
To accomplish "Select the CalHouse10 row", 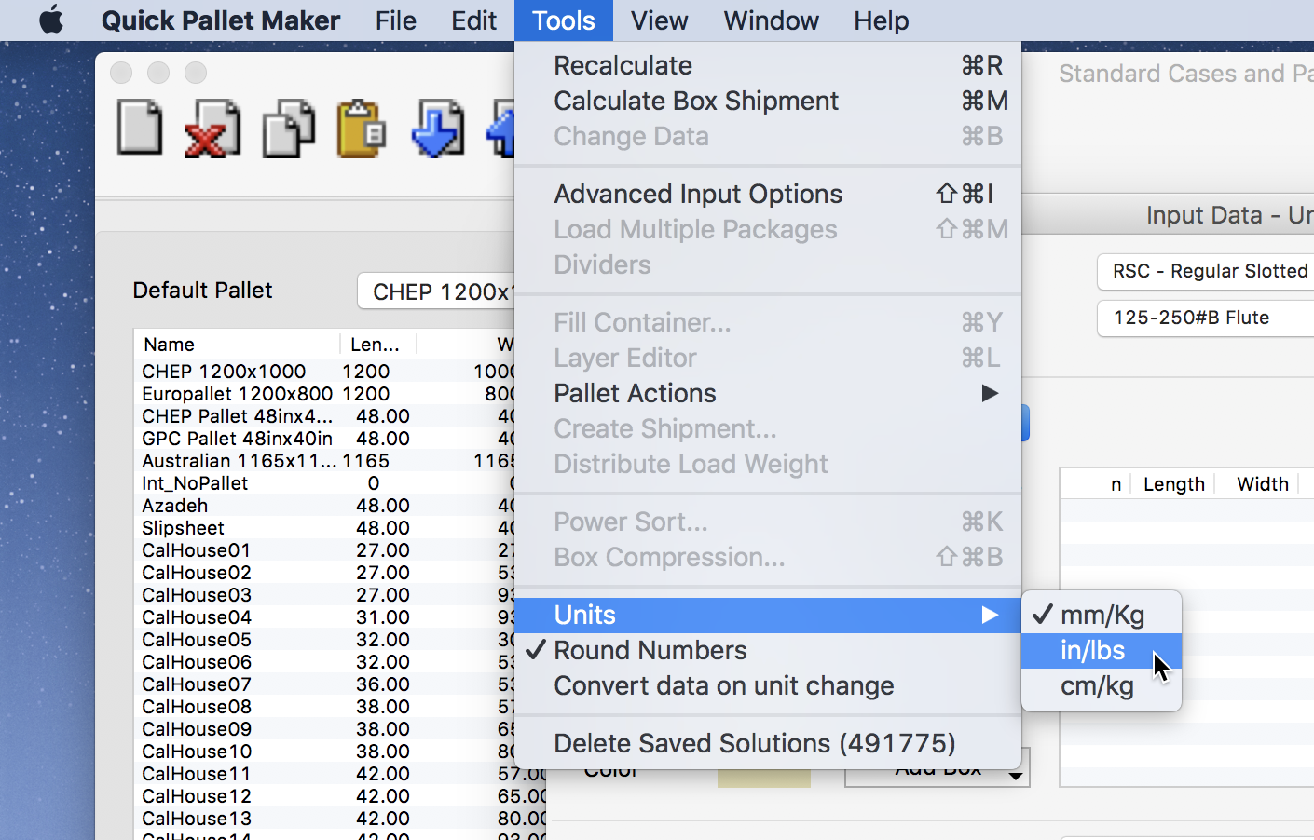I will [325, 752].
